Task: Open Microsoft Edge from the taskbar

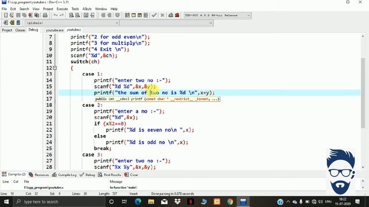Action: pyautogui.click(x=138, y=202)
